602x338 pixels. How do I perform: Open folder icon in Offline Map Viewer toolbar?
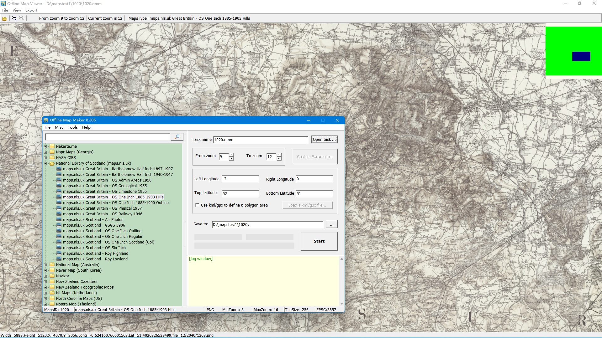coord(5,18)
